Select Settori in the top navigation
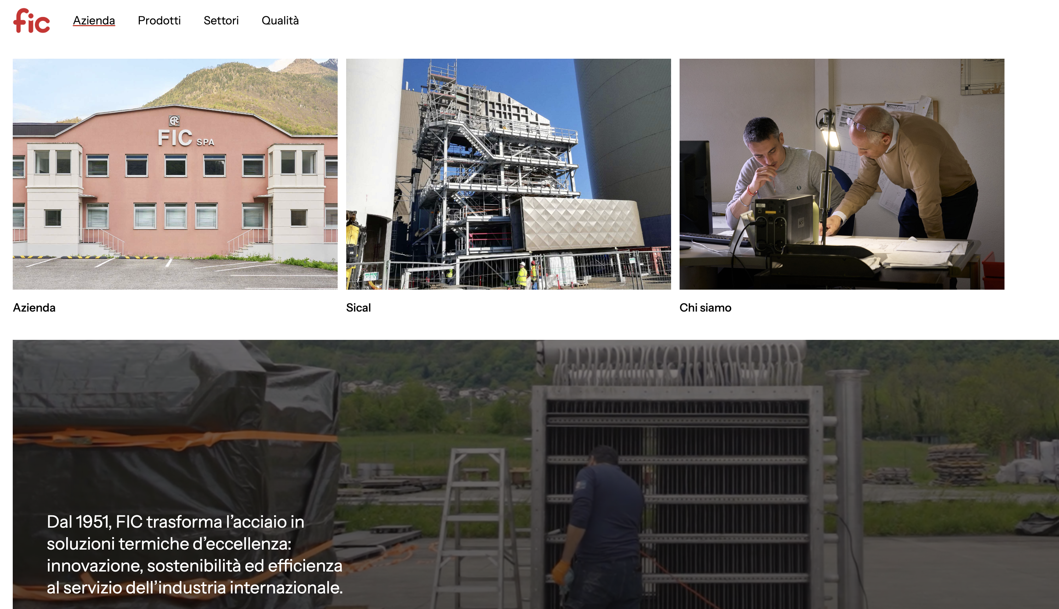 coord(221,21)
